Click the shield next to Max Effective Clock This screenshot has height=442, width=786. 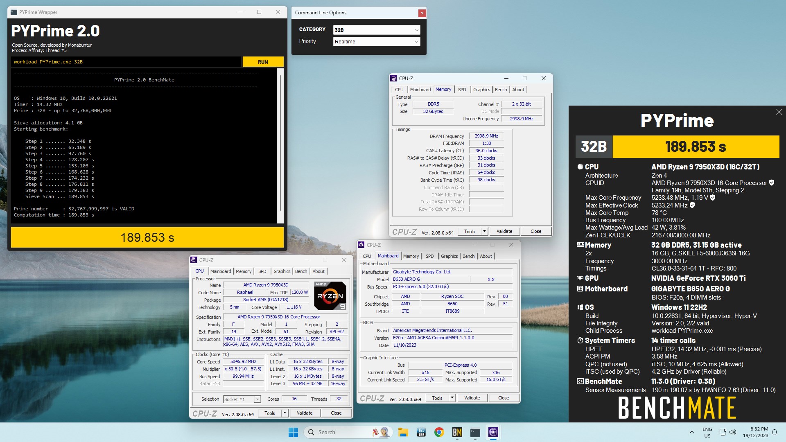pyautogui.click(x=692, y=205)
